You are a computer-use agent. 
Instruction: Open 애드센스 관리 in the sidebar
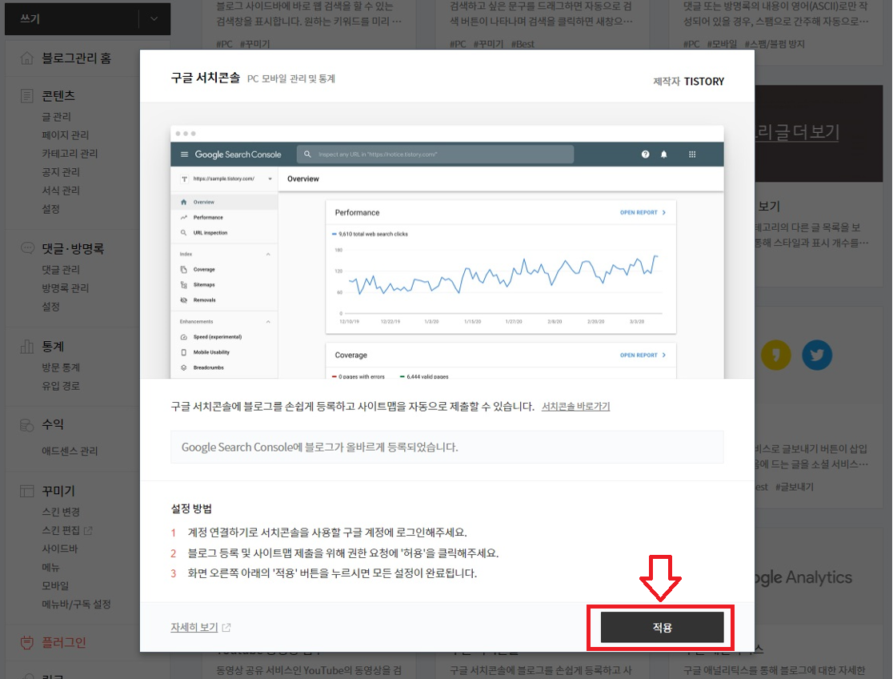(70, 451)
